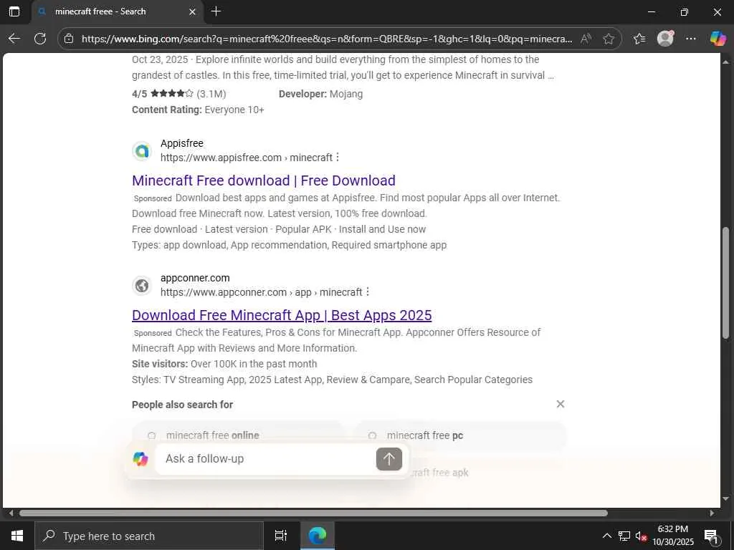Go back with the browser back arrow
The width and height of the screenshot is (734, 550).
[14, 39]
